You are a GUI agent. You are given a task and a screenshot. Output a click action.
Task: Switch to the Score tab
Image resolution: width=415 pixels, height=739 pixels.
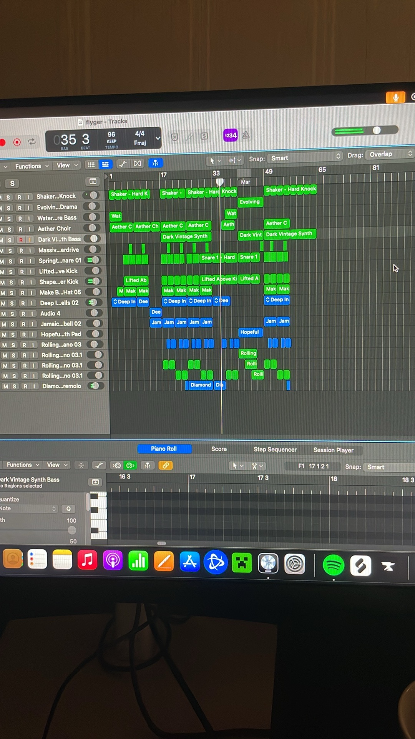[219, 449]
